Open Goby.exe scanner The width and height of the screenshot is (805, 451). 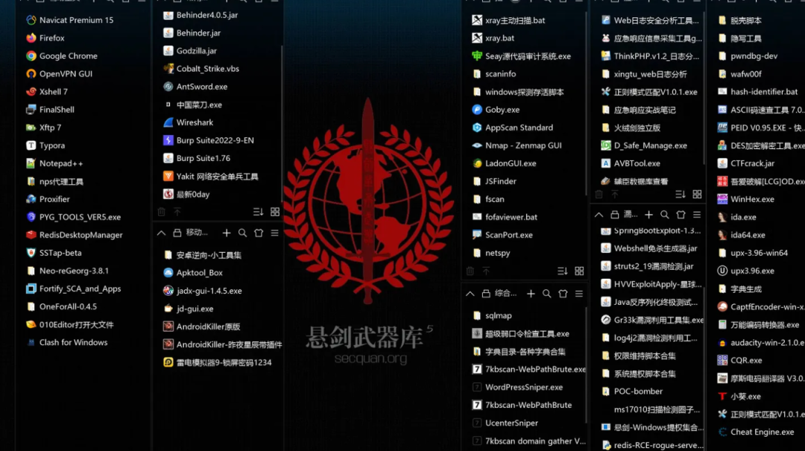point(496,110)
